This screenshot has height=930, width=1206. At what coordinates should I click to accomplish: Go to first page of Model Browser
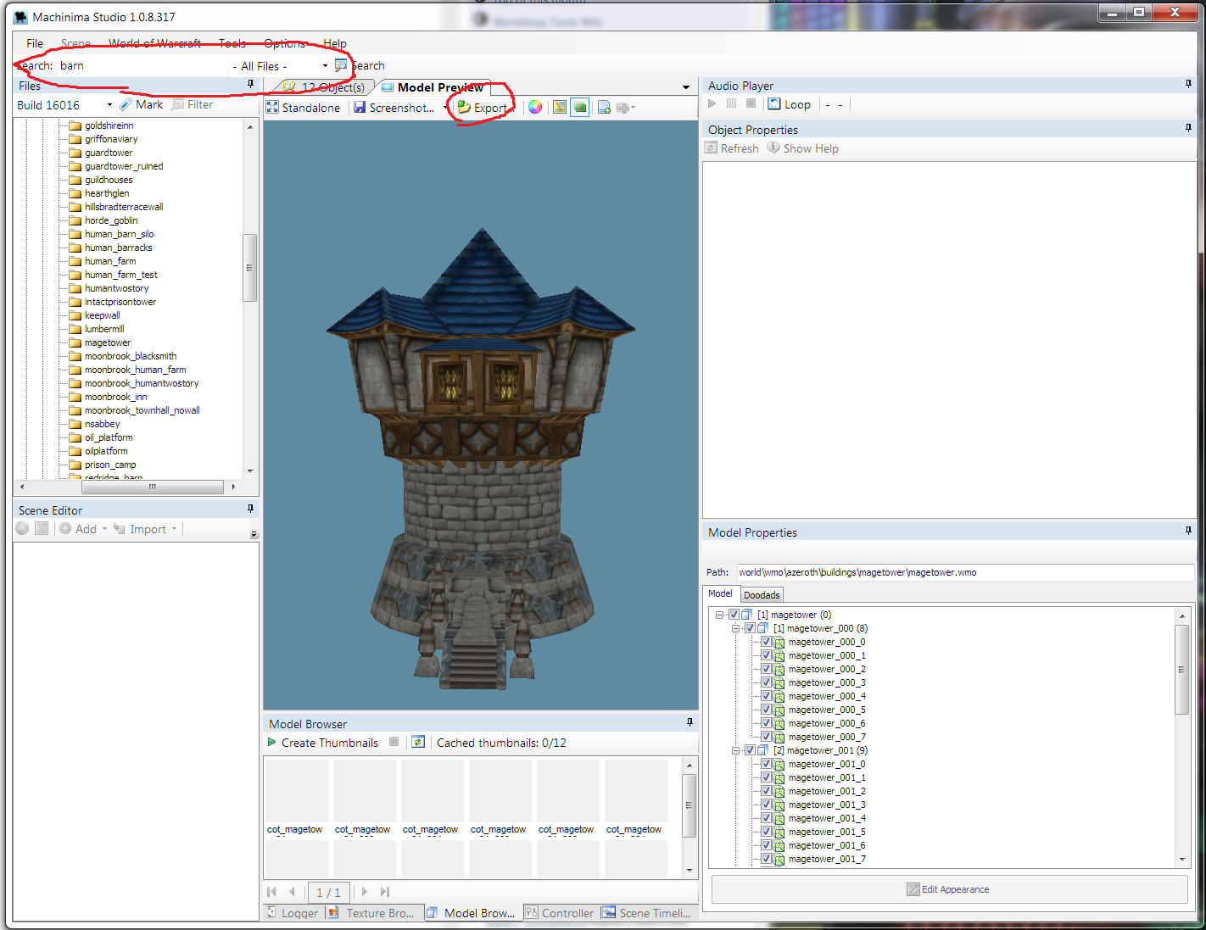(271, 892)
